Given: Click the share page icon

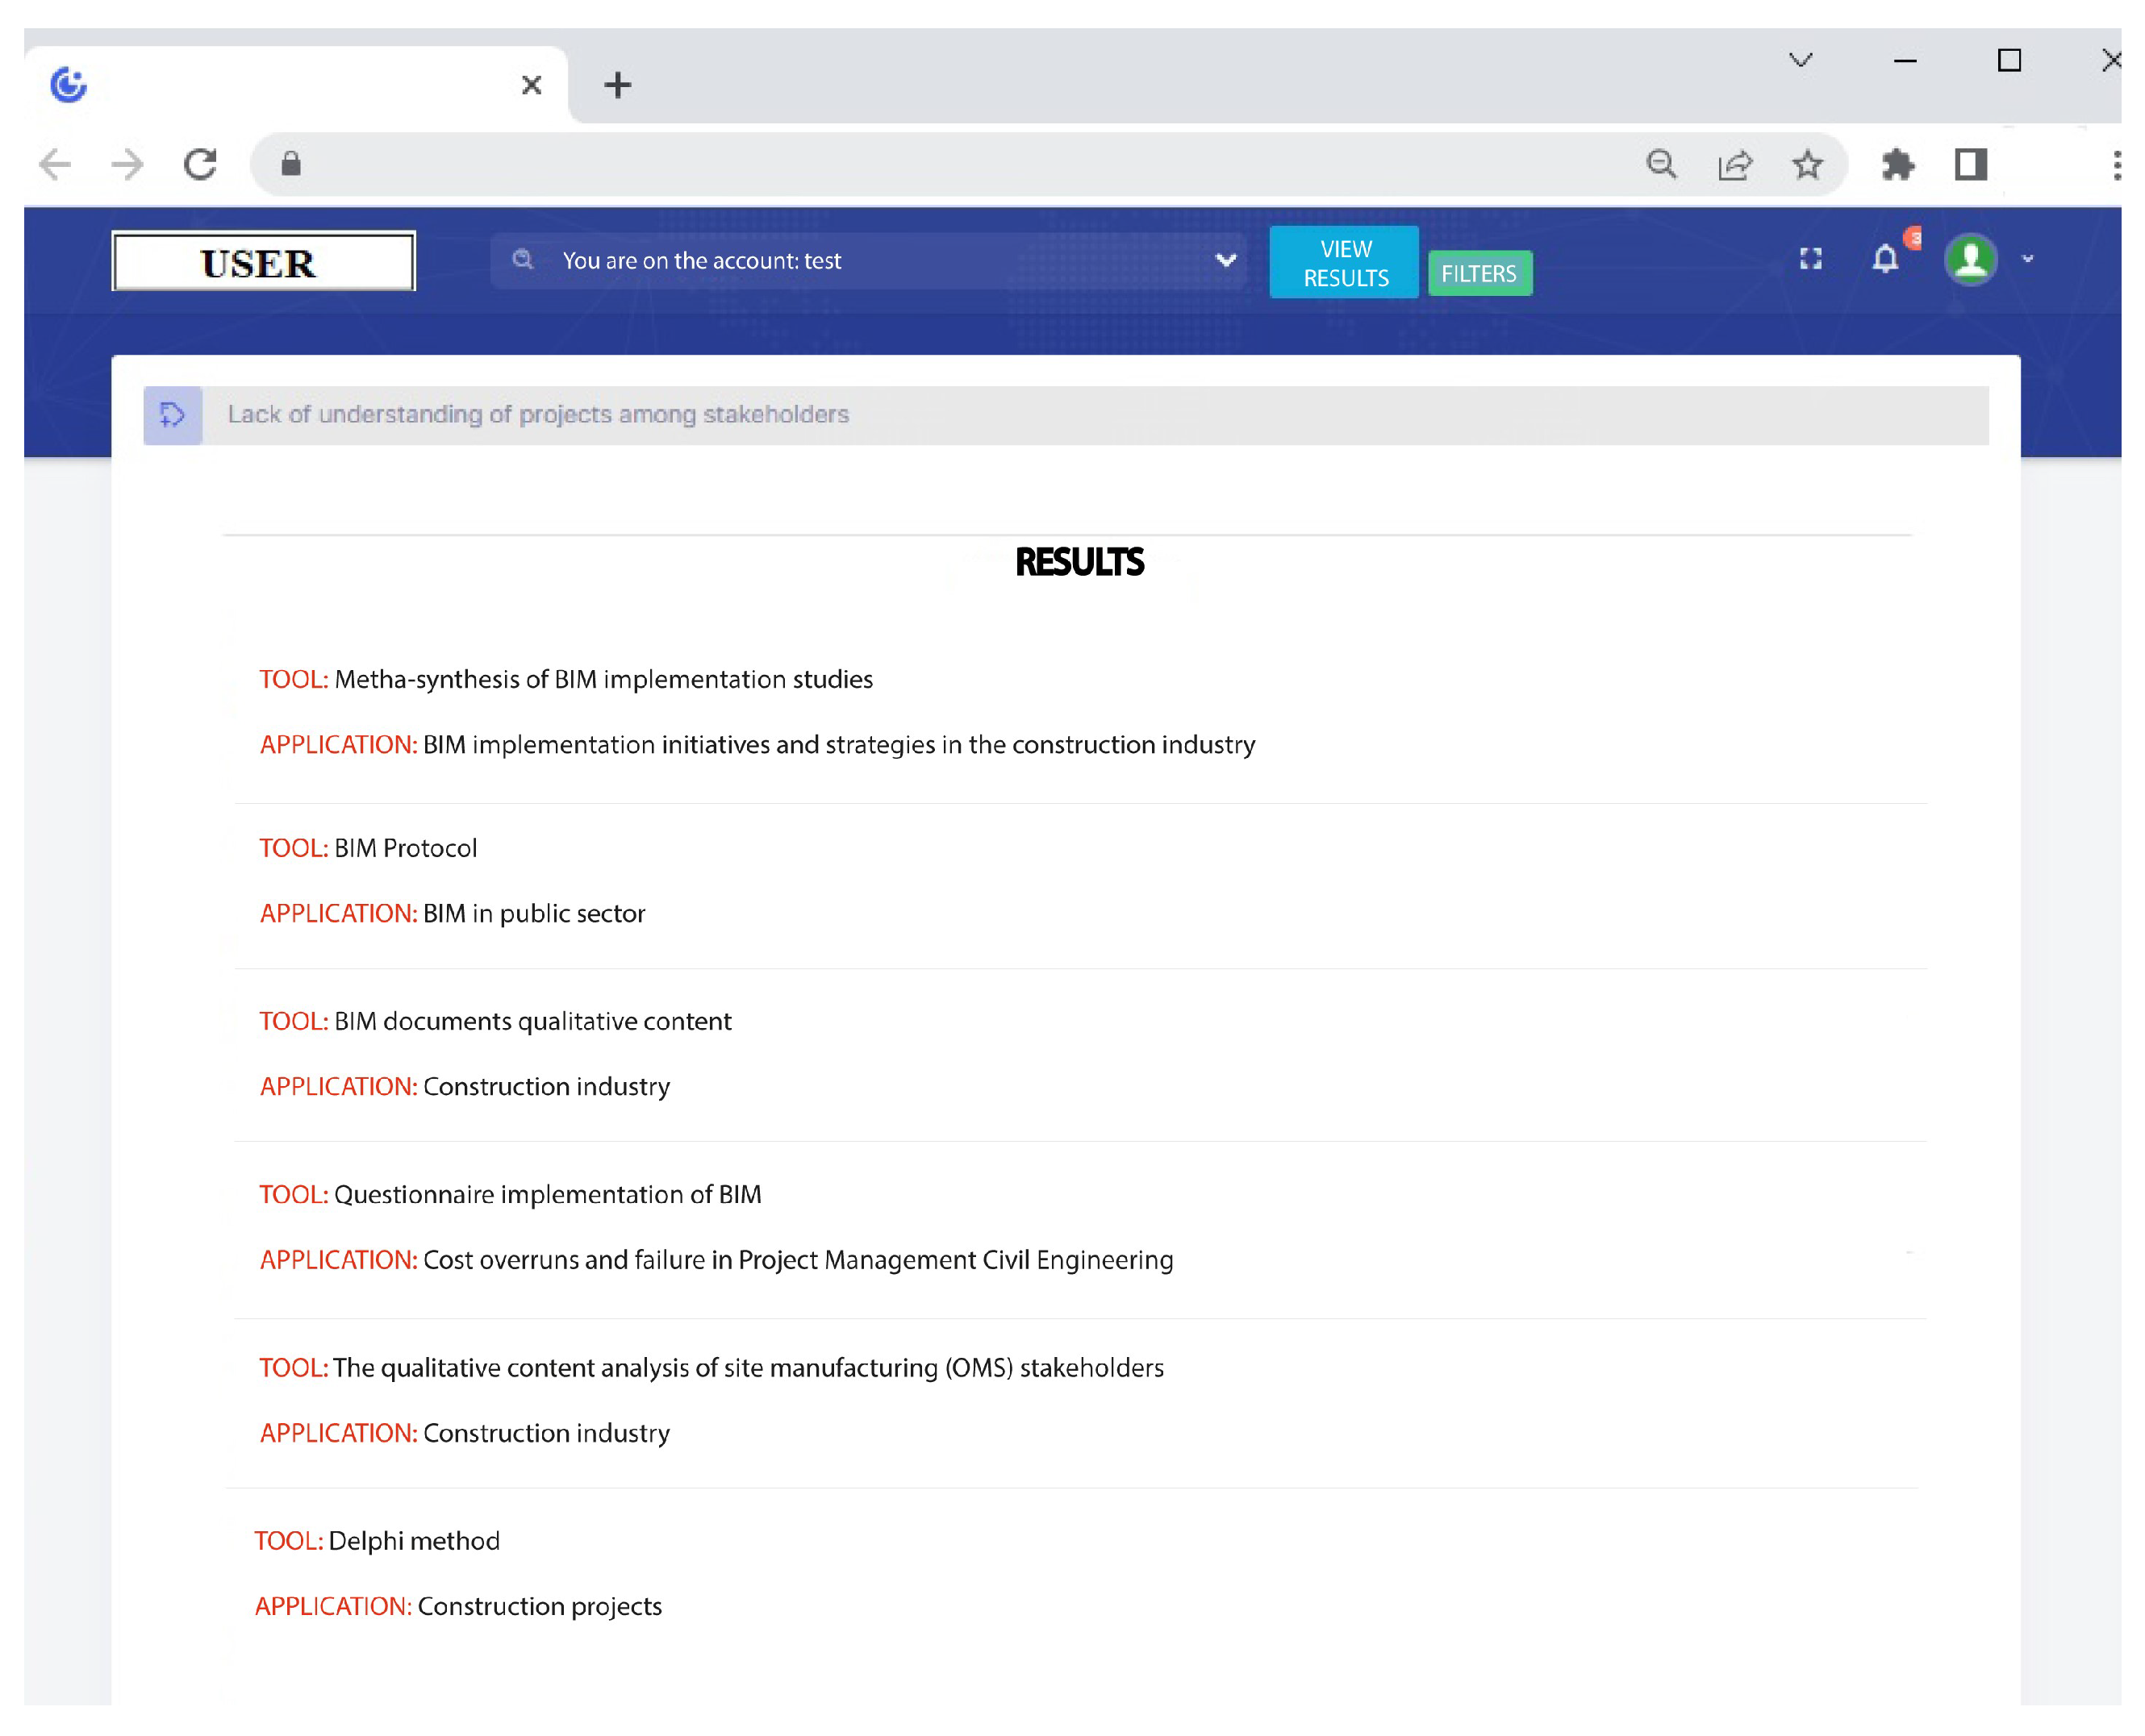Looking at the screenshot, I should 1735,164.
